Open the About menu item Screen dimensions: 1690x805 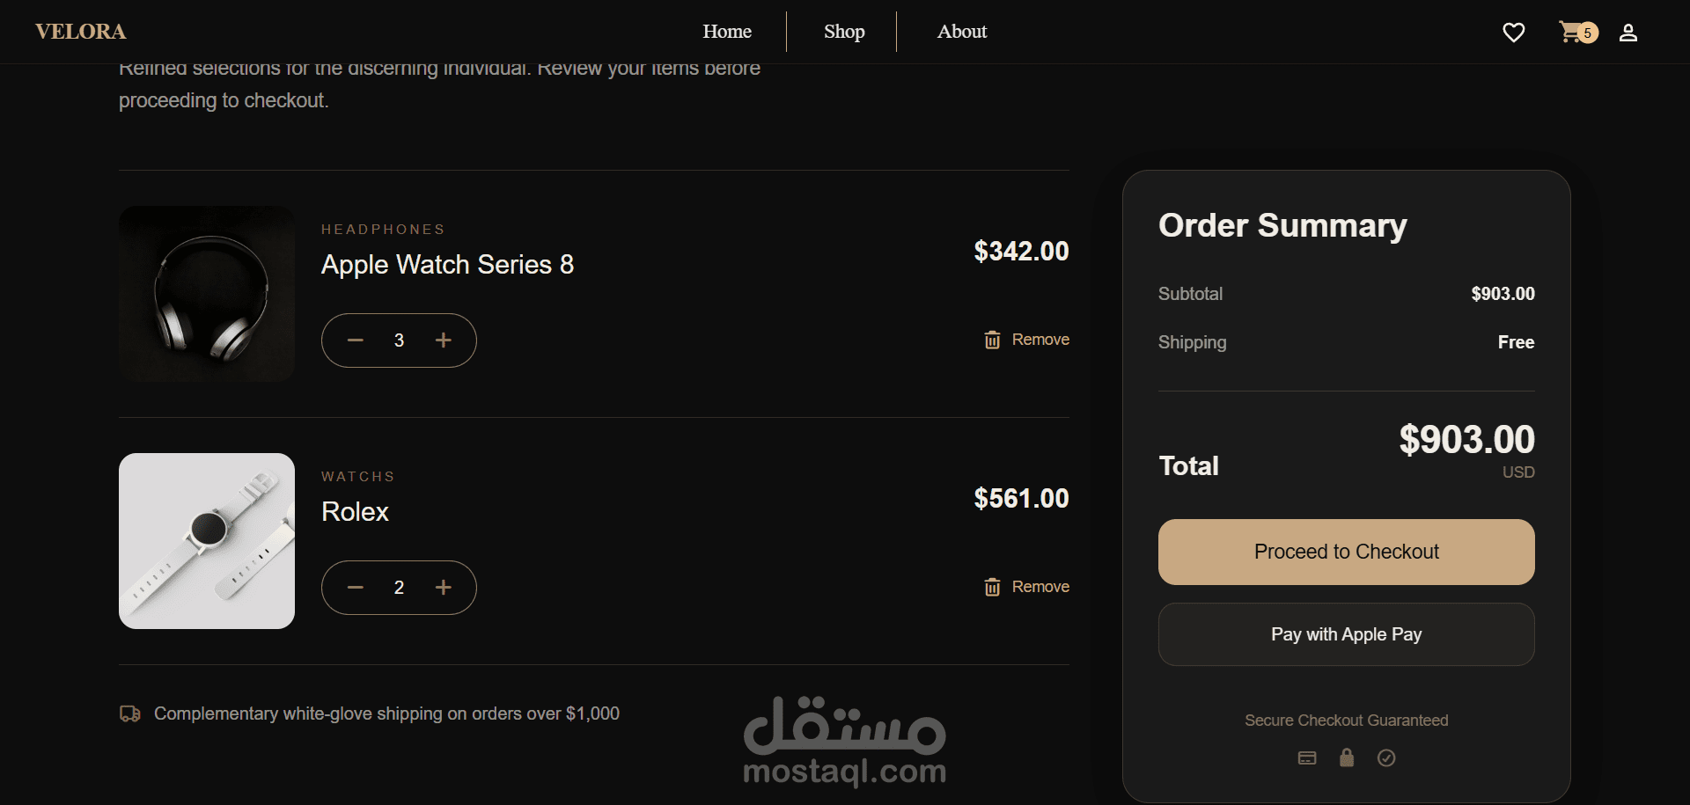[x=962, y=32]
